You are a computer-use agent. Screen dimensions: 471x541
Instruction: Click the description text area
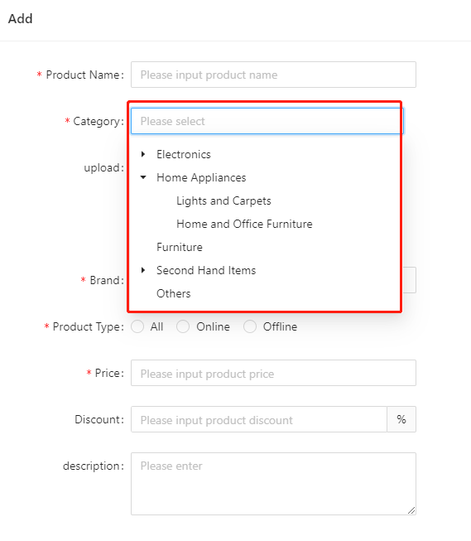coord(273,484)
